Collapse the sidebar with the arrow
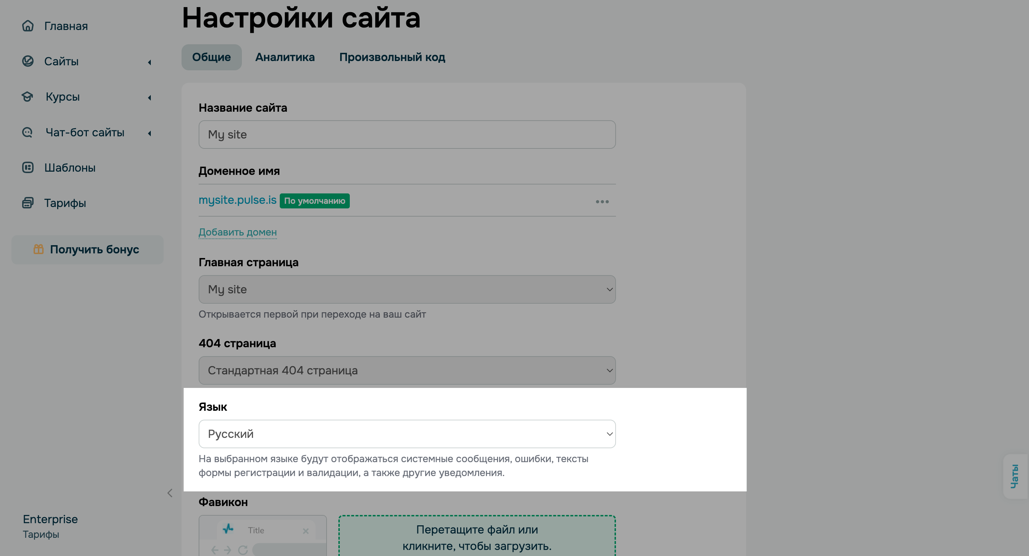This screenshot has width=1029, height=556. [169, 493]
